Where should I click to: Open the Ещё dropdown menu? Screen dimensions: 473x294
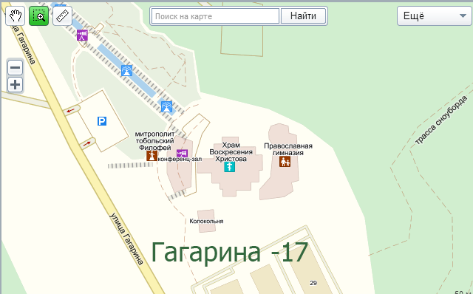pos(434,16)
